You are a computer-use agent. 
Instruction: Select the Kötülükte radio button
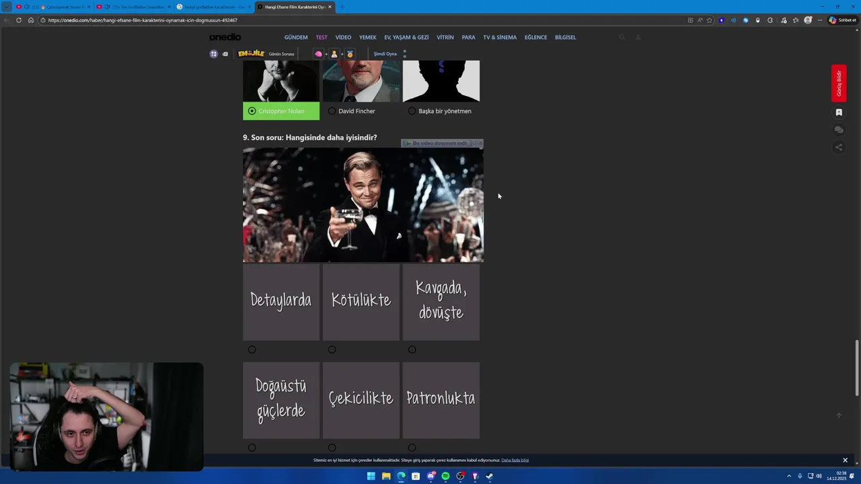(x=332, y=350)
